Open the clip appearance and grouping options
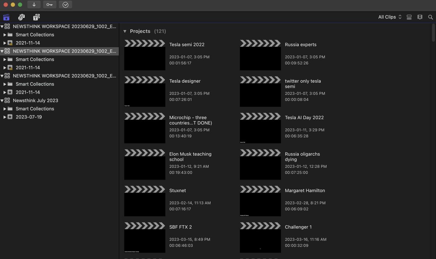Viewport: 436px width, 259px height. (409, 17)
